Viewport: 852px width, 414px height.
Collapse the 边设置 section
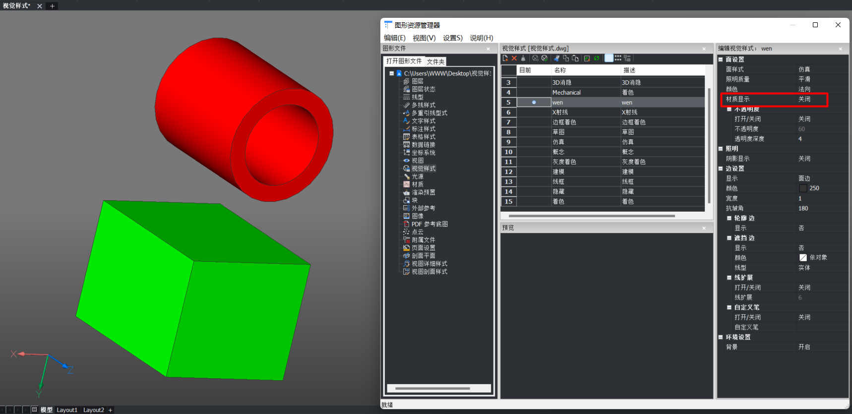point(721,169)
